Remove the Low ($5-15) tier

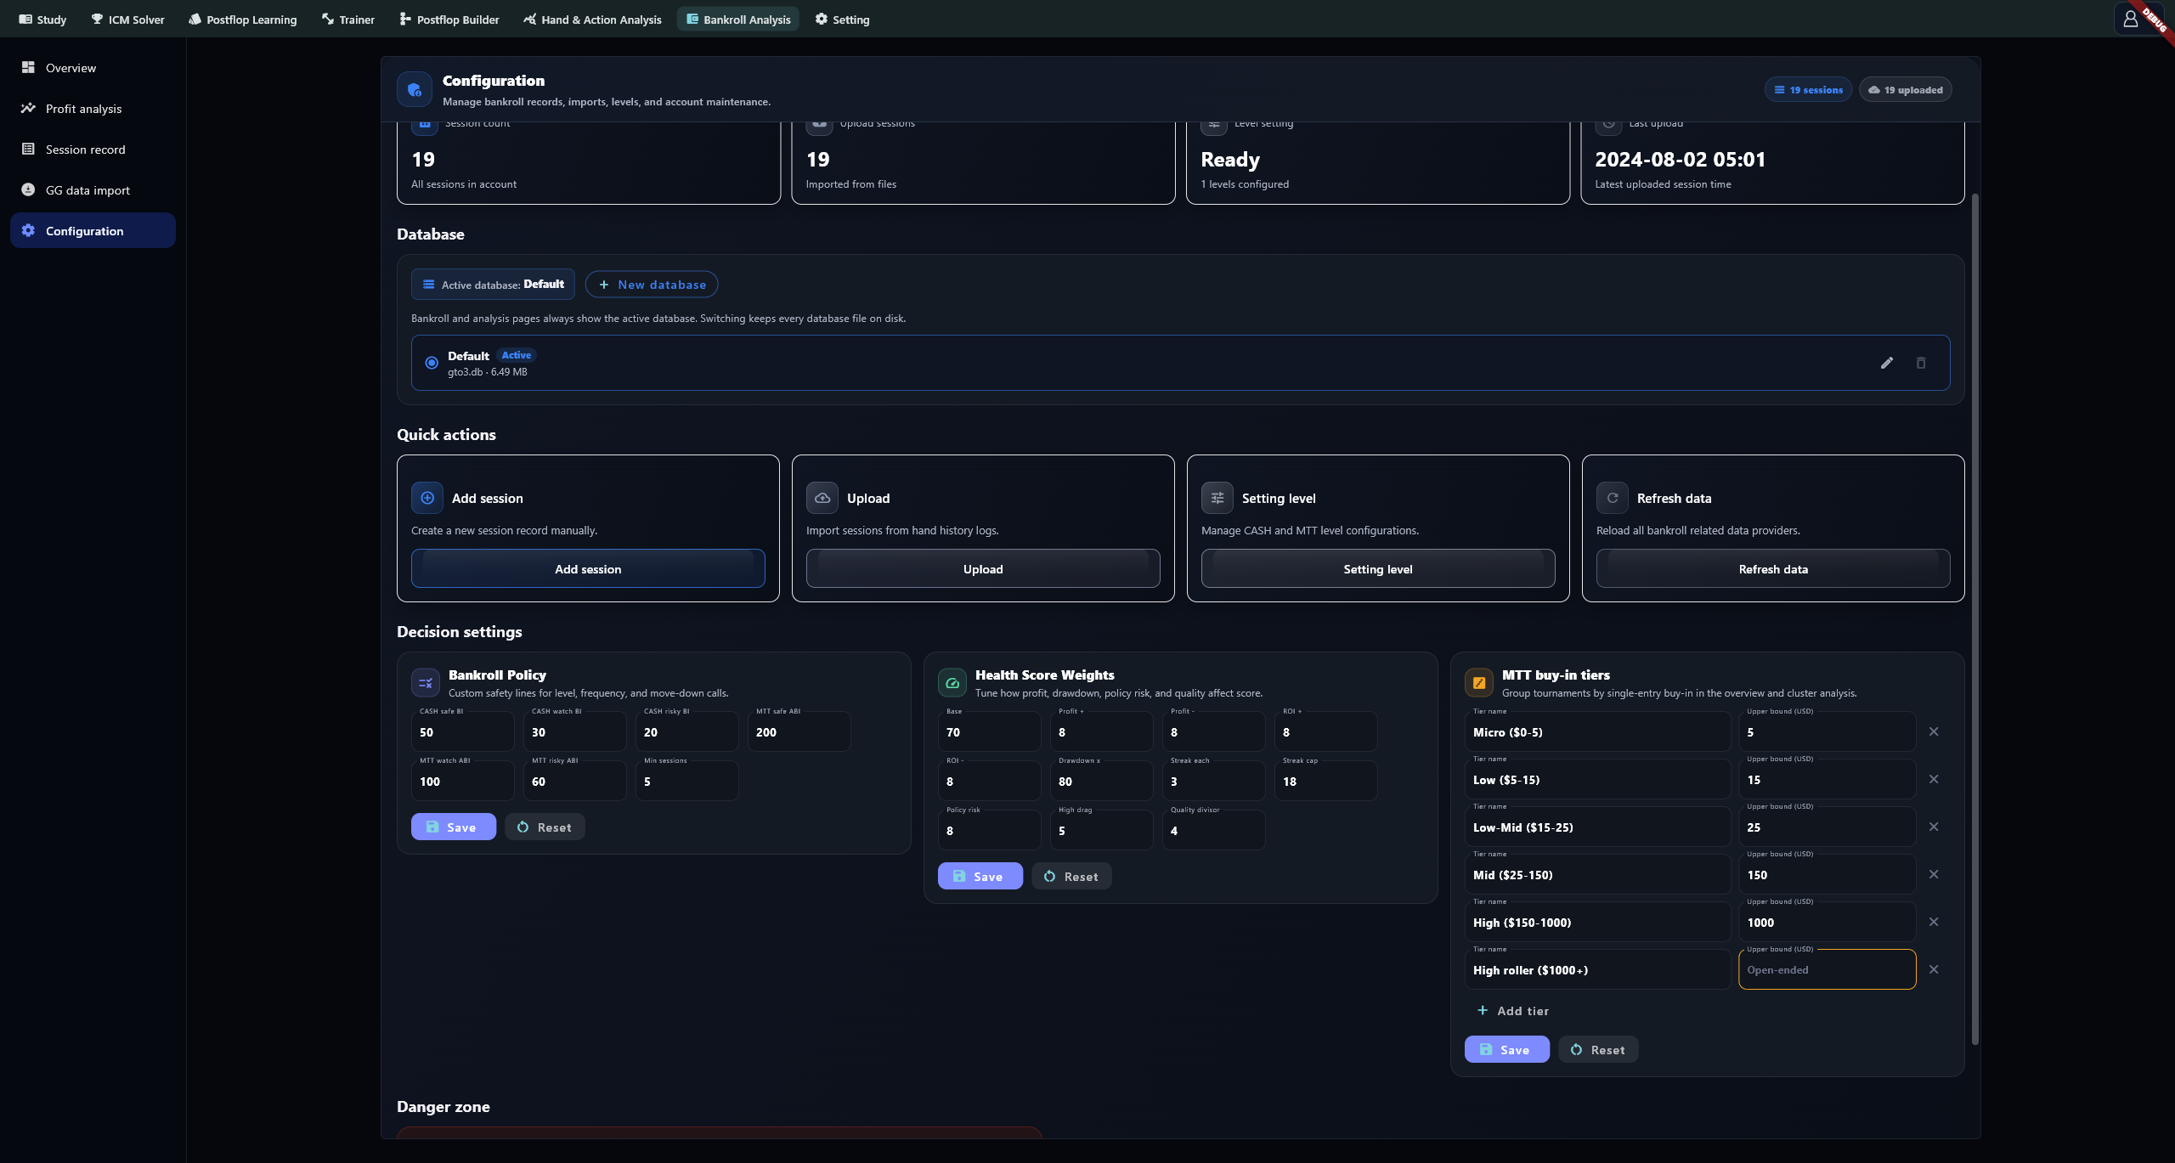click(1934, 779)
